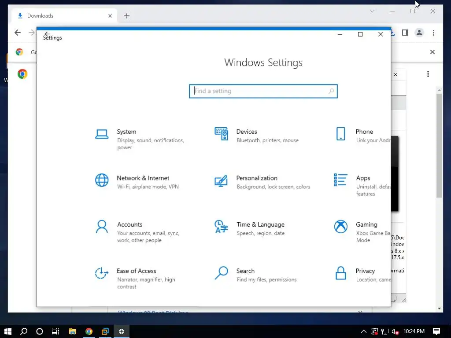
Task: Open the Devices keyboard and speaker icon
Action: pyautogui.click(x=221, y=134)
